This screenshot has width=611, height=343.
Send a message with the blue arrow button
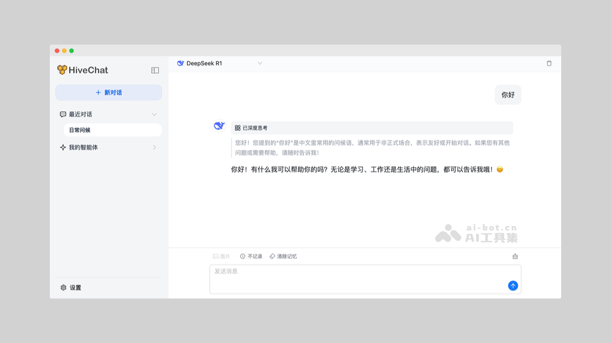(x=513, y=286)
